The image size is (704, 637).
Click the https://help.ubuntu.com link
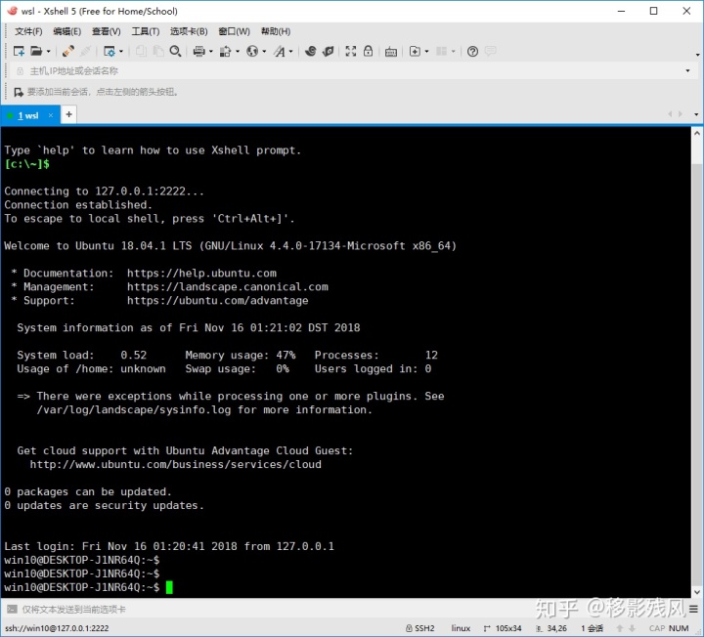(x=201, y=274)
